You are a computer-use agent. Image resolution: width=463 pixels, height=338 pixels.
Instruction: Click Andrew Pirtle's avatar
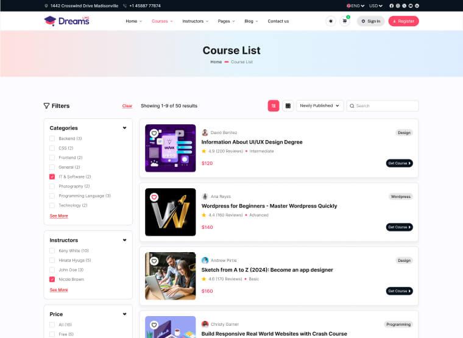[x=205, y=261]
